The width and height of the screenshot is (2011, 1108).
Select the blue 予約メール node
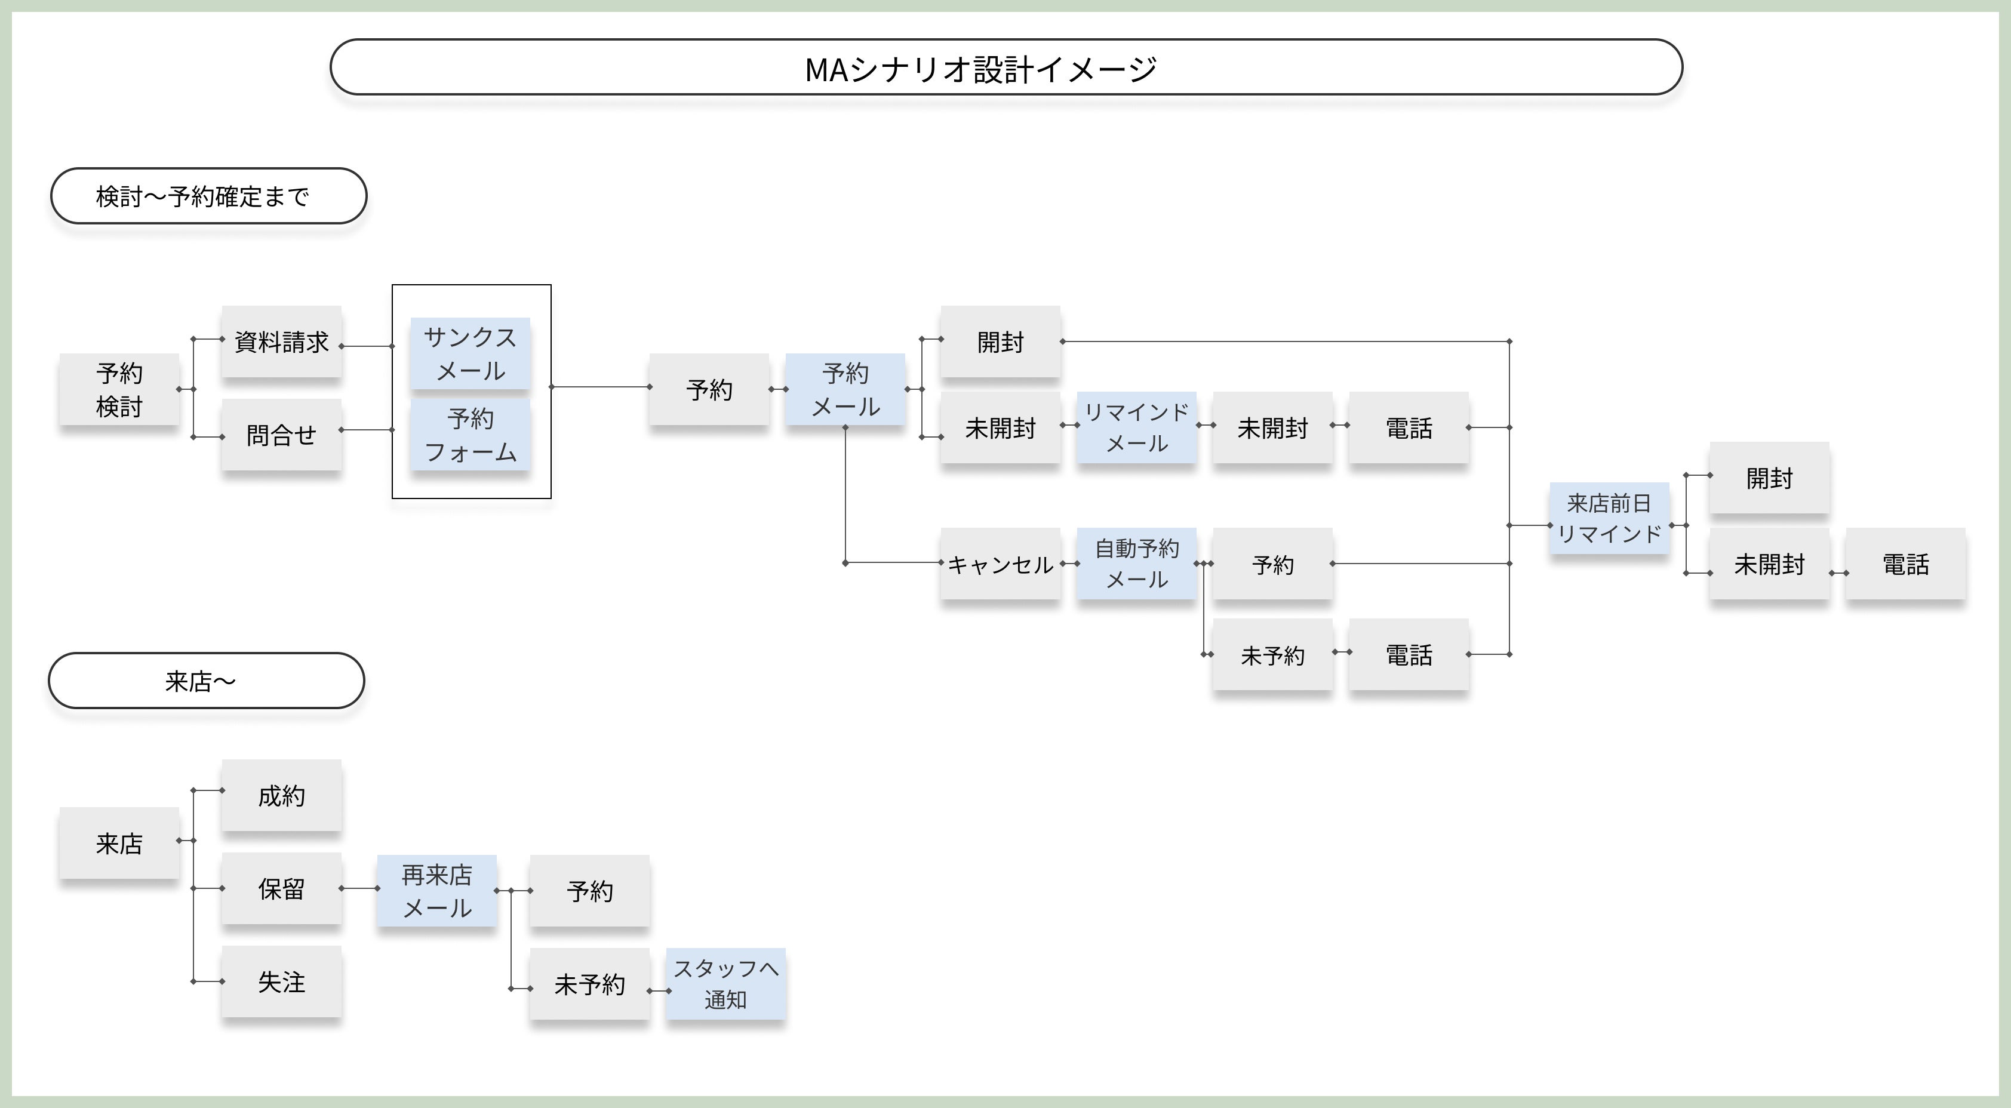point(845,389)
